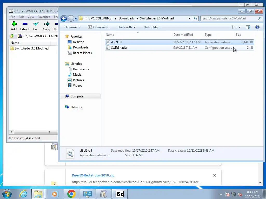Sort by Size column header
The width and height of the screenshot is (266, 199).
[244, 35]
